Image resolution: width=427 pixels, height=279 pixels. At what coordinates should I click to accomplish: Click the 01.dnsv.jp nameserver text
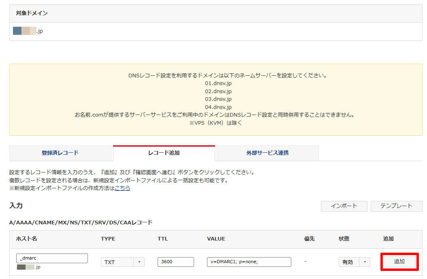click(218, 83)
